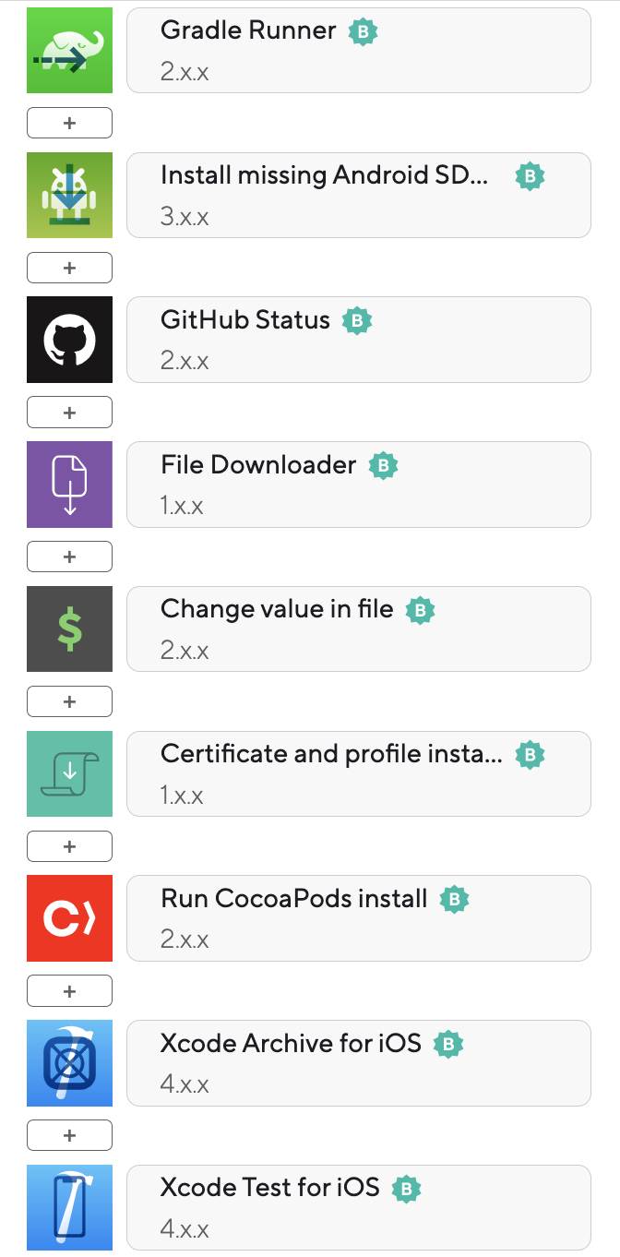Click the GitHub Status octocat icon
This screenshot has width=620, height=1257.
tap(69, 340)
